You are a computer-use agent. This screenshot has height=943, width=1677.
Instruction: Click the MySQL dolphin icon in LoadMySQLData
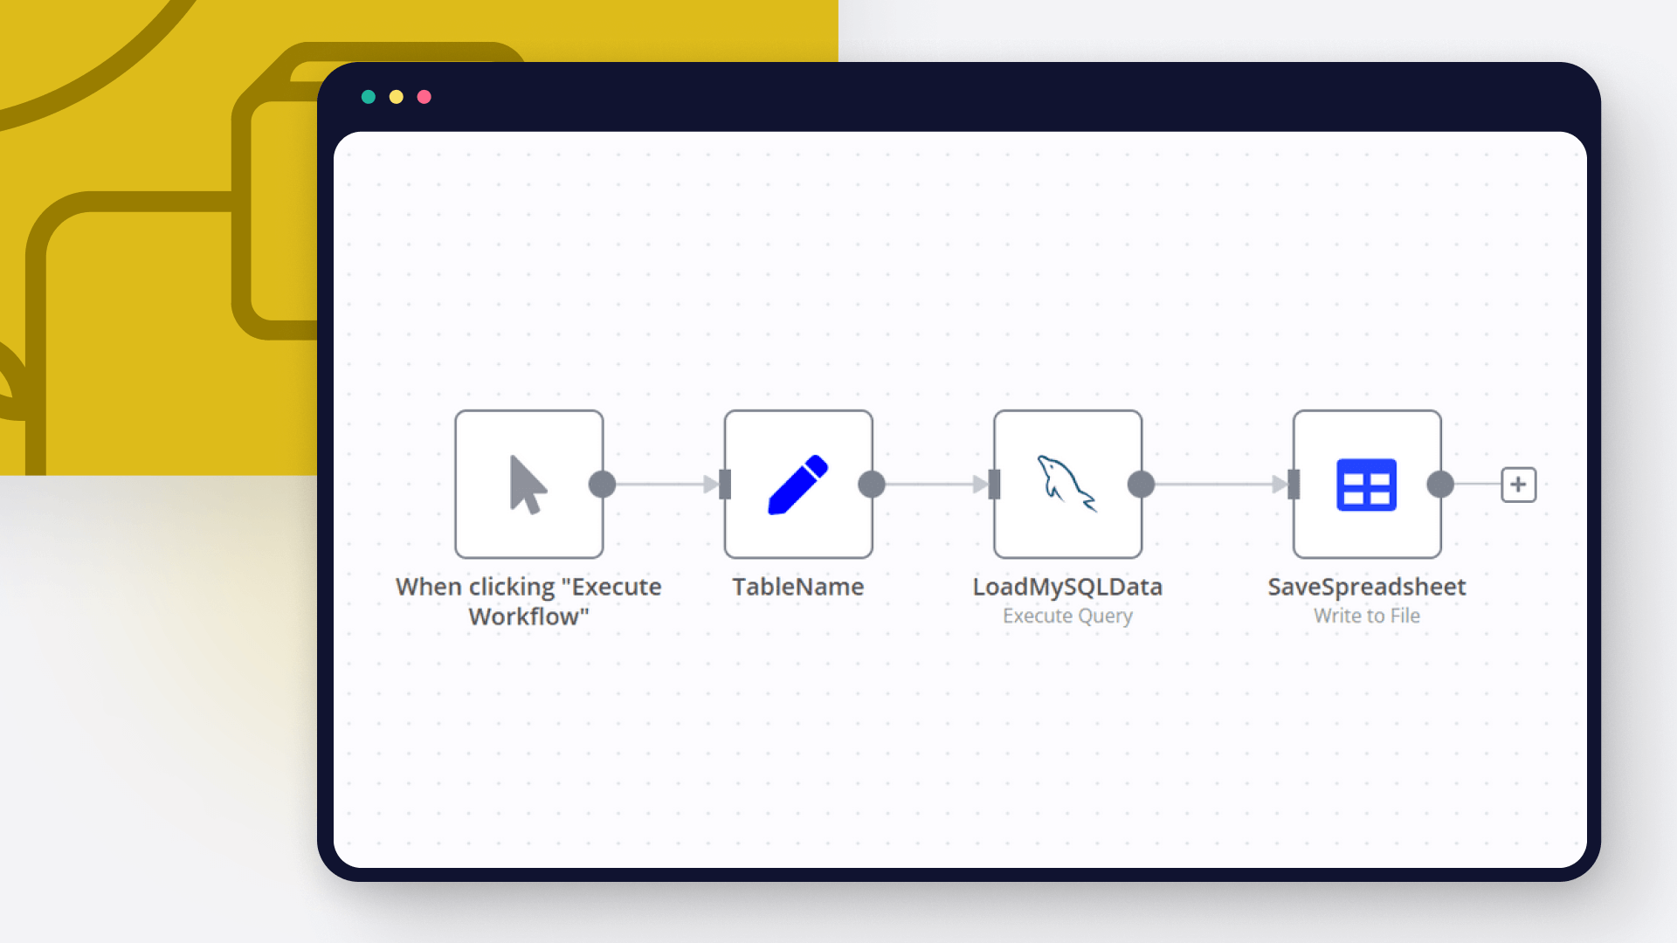tap(1067, 484)
